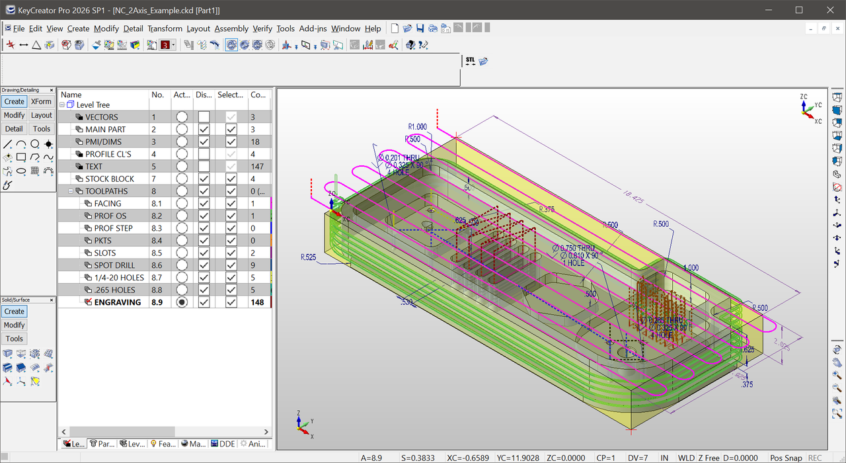Click the zoom in magnifier on right toolbar
846x463 pixels.
point(837,375)
